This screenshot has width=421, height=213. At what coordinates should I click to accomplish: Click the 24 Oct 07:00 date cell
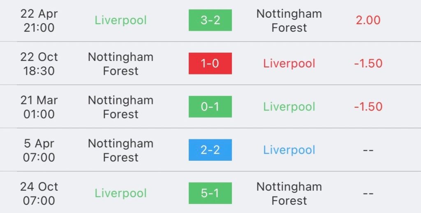point(39,193)
